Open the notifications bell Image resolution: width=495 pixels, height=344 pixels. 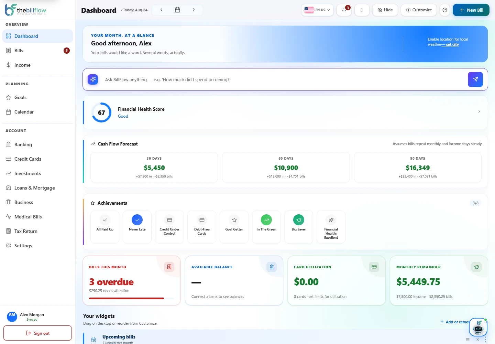coord(344,10)
